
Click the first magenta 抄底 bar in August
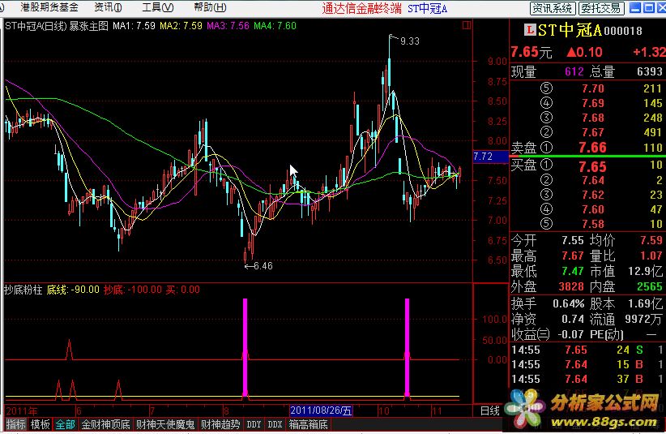(x=245, y=348)
